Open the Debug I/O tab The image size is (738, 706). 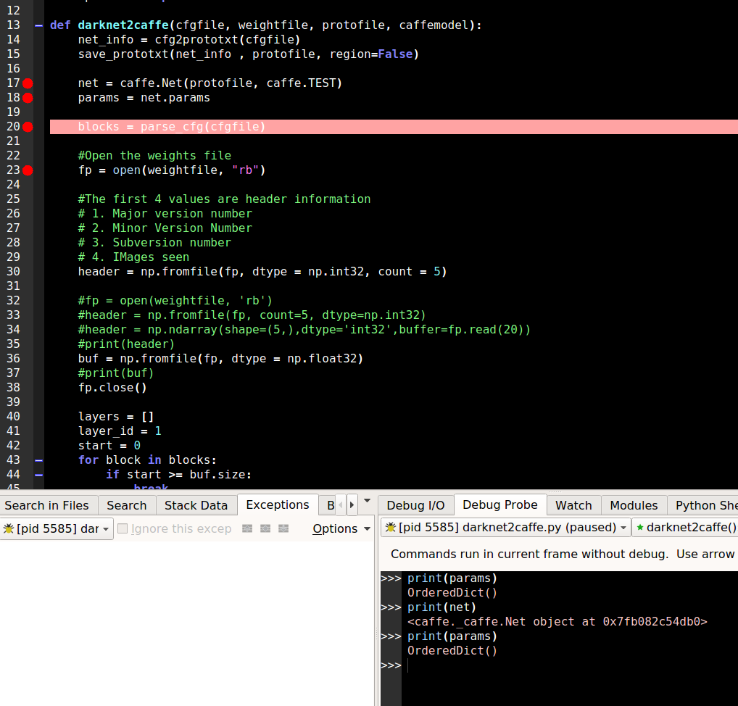coord(415,505)
